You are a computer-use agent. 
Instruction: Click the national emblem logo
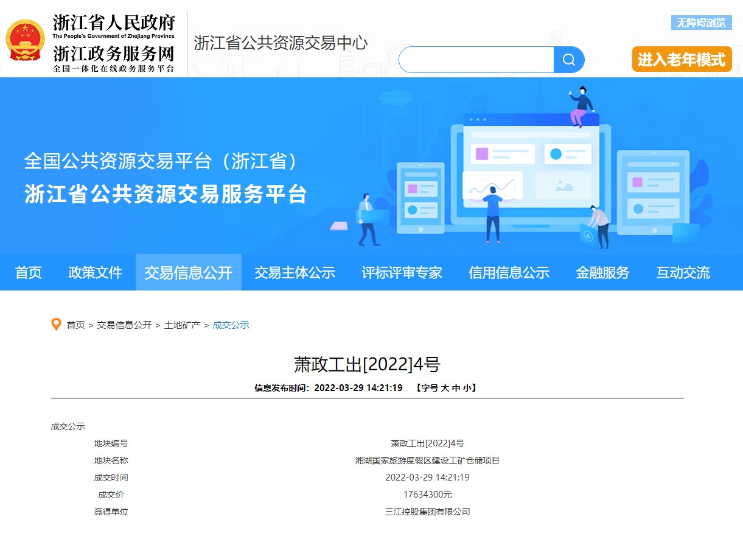click(26, 40)
